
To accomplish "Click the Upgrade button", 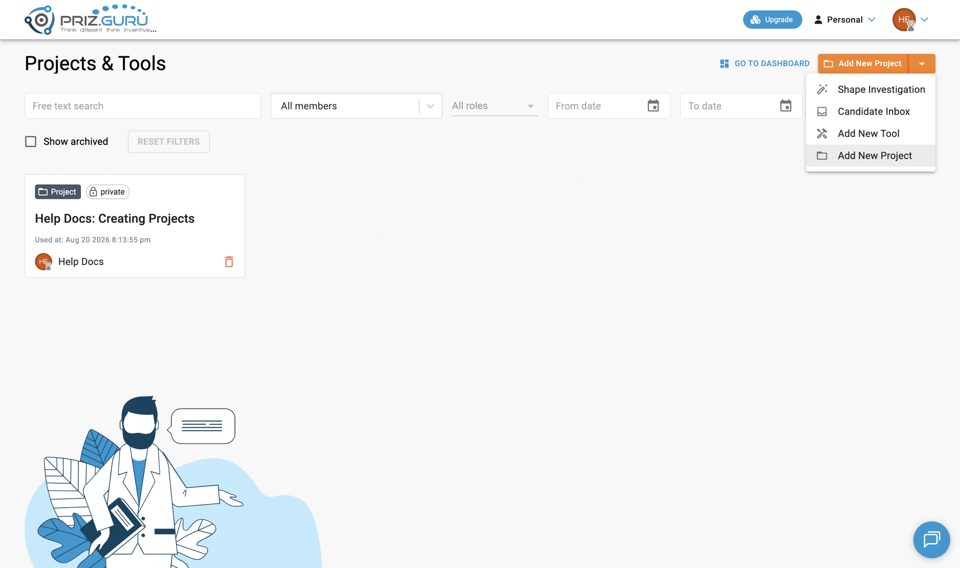I will [x=772, y=19].
